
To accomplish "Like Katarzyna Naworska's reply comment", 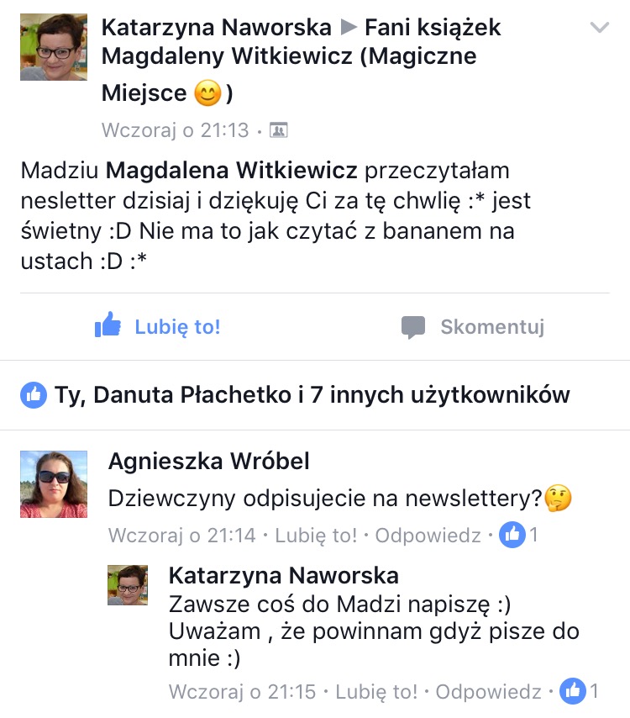I will coord(376,692).
